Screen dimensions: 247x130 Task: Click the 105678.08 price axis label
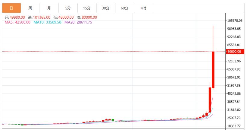(x=235, y=21)
